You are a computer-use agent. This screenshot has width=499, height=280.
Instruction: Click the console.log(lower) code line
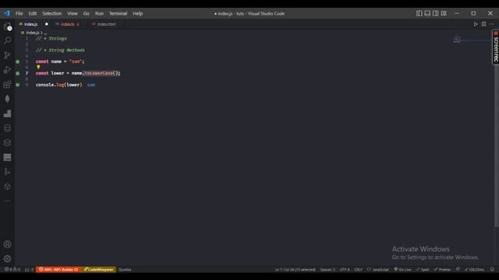[x=59, y=85]
